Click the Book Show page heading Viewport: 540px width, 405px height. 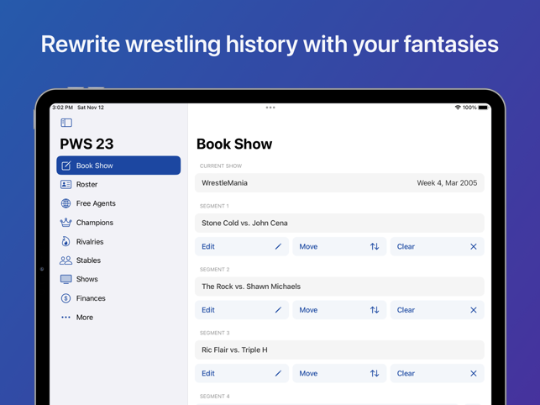pyautogui.click(x=234, y=144)
